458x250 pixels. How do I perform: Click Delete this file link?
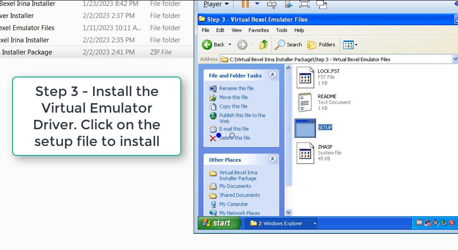[x=234, y=138]
